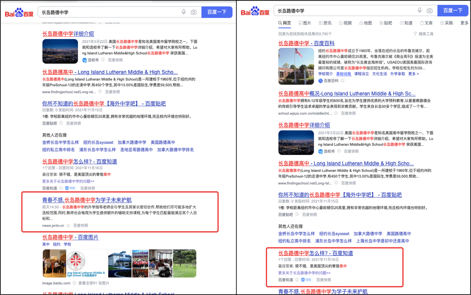Select the 网页 tab
Screen dimensions: 471x295
tap(285, 23)
